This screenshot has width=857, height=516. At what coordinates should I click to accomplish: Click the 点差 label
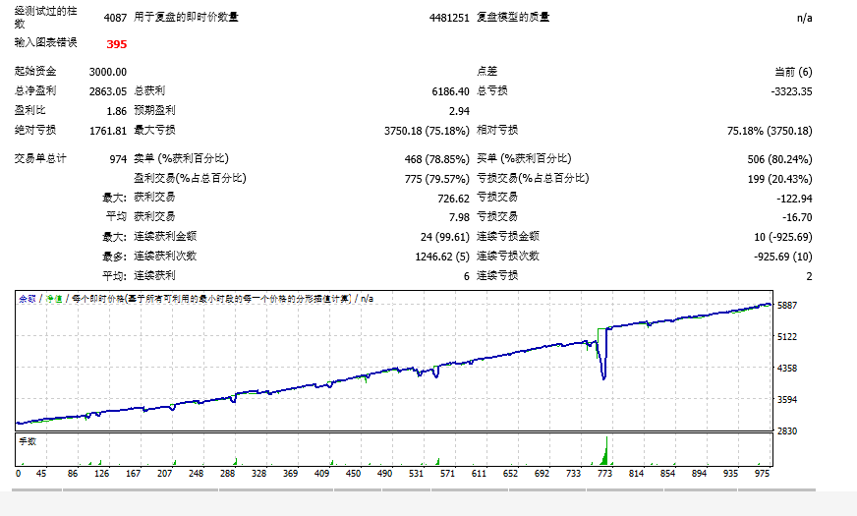coord(487,71)
